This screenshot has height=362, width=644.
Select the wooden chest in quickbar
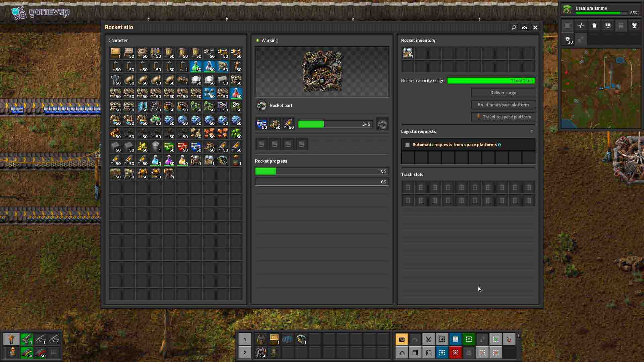(x=274, y=340)
